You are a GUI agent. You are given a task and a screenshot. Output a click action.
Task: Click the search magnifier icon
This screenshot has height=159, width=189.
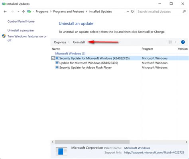click(x=184, y=12)
